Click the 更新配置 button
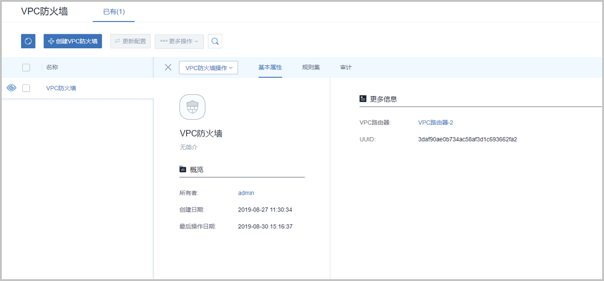The image size is (604, 281). [130, 41]
